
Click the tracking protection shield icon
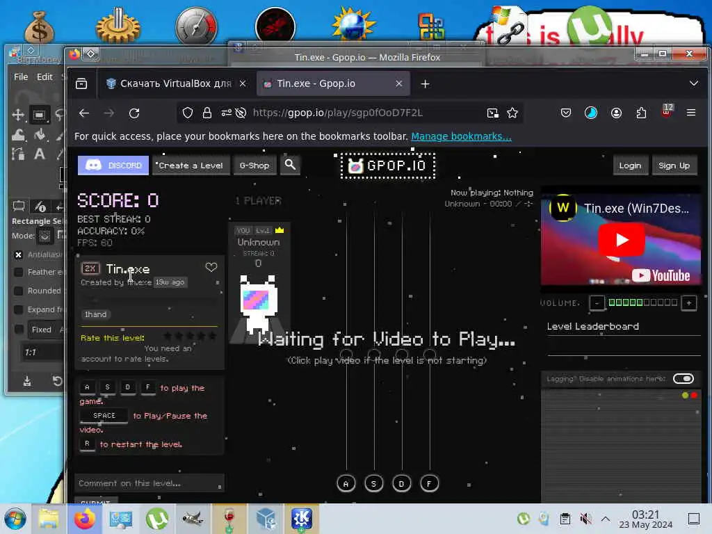point(188,113)
